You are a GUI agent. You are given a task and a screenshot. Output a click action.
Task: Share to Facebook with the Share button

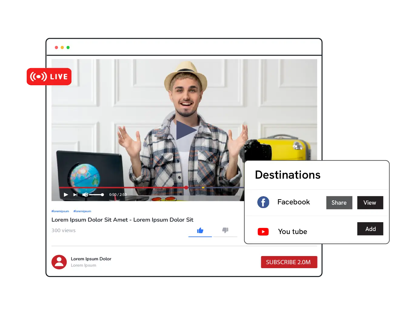(x=339, y=203)
